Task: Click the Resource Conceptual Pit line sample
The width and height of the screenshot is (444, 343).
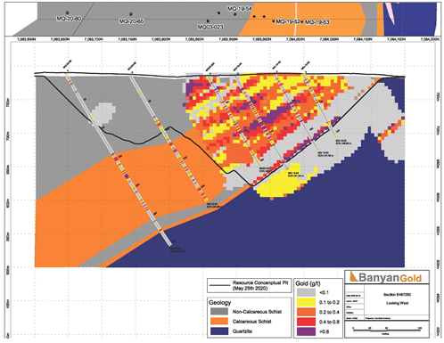Action: coord(219,286)
